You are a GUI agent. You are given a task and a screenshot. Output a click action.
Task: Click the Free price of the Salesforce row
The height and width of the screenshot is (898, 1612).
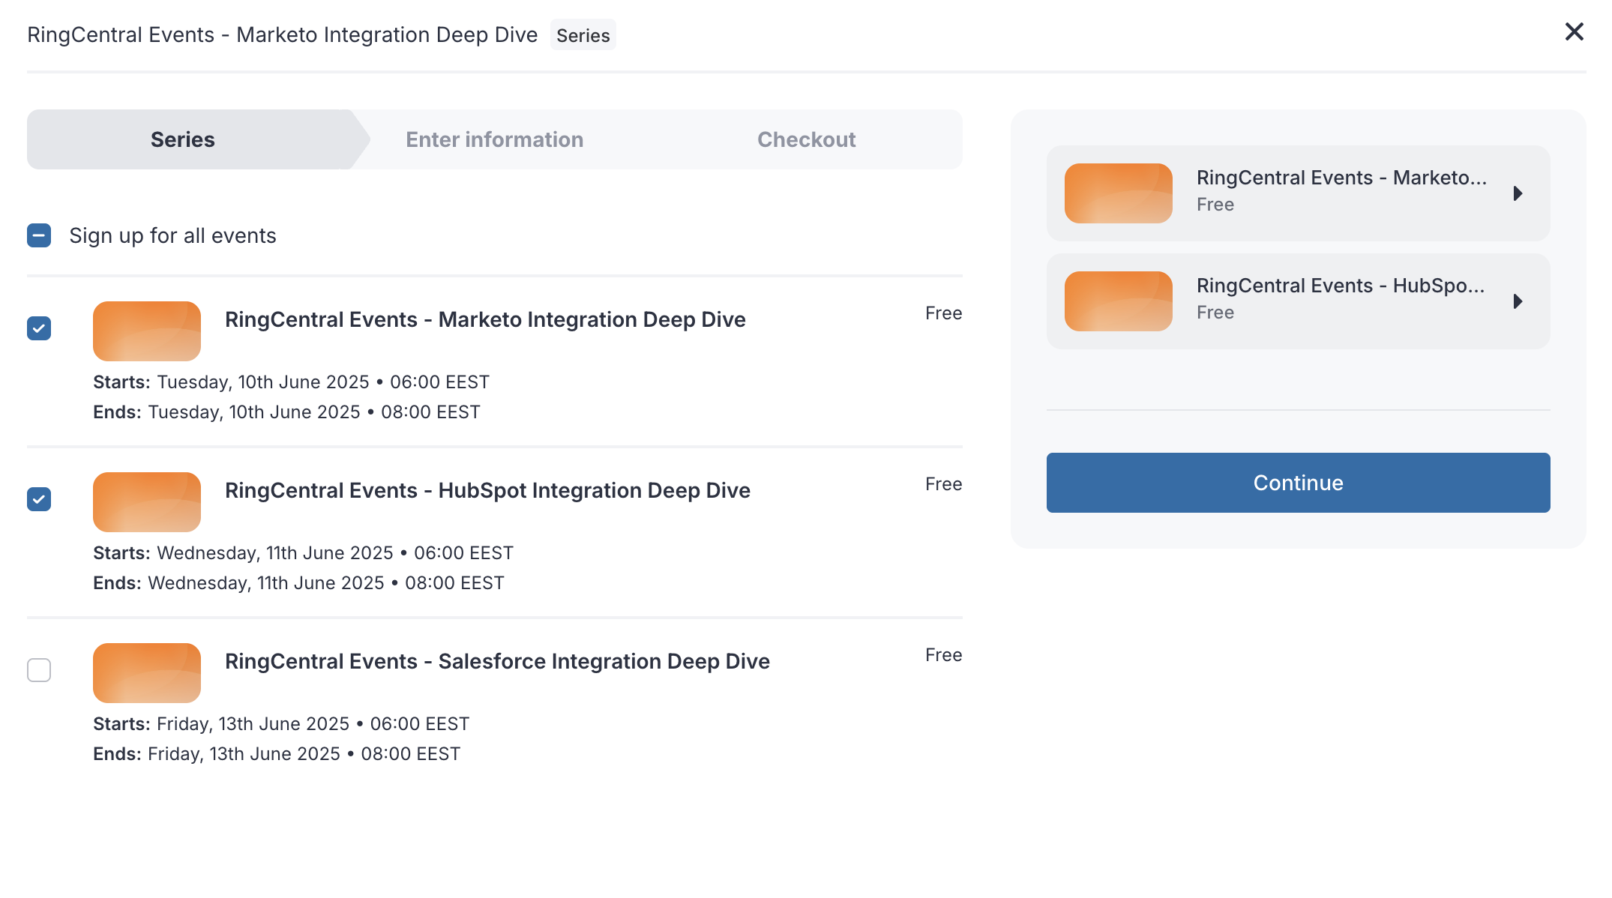(x=943, y=655)
